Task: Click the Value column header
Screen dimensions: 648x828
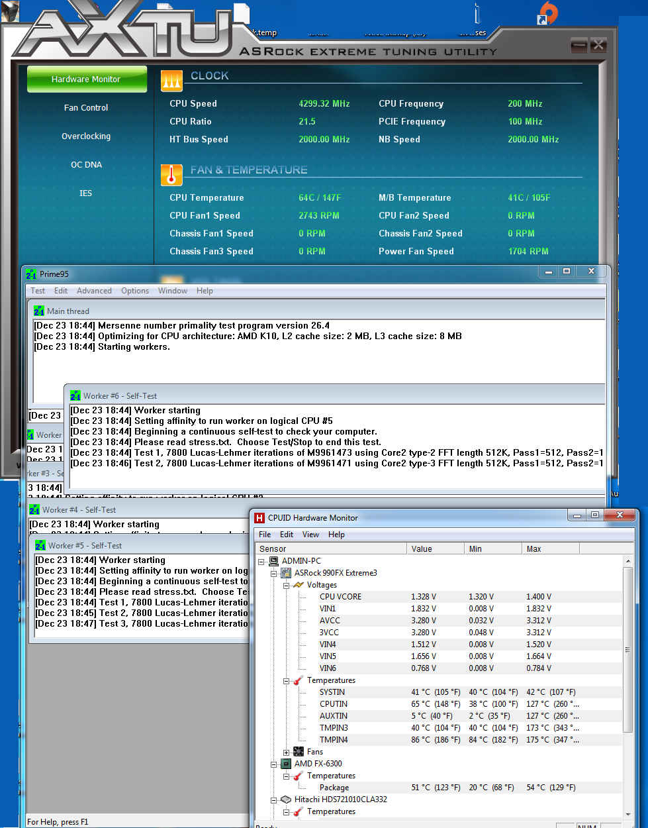Action: [436, 548]
